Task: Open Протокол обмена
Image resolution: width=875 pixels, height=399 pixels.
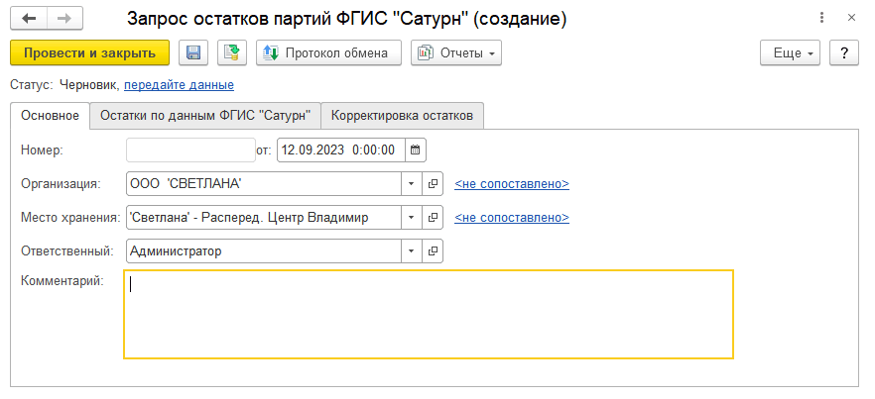Action: pos(328,52)
